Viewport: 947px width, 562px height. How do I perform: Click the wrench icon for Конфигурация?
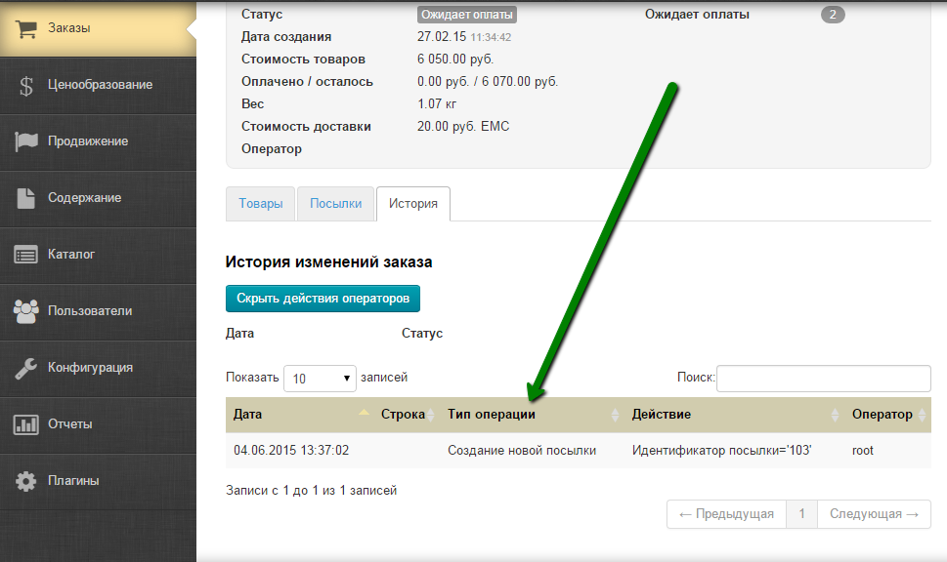pyautogui.click(x=26, y=369)
